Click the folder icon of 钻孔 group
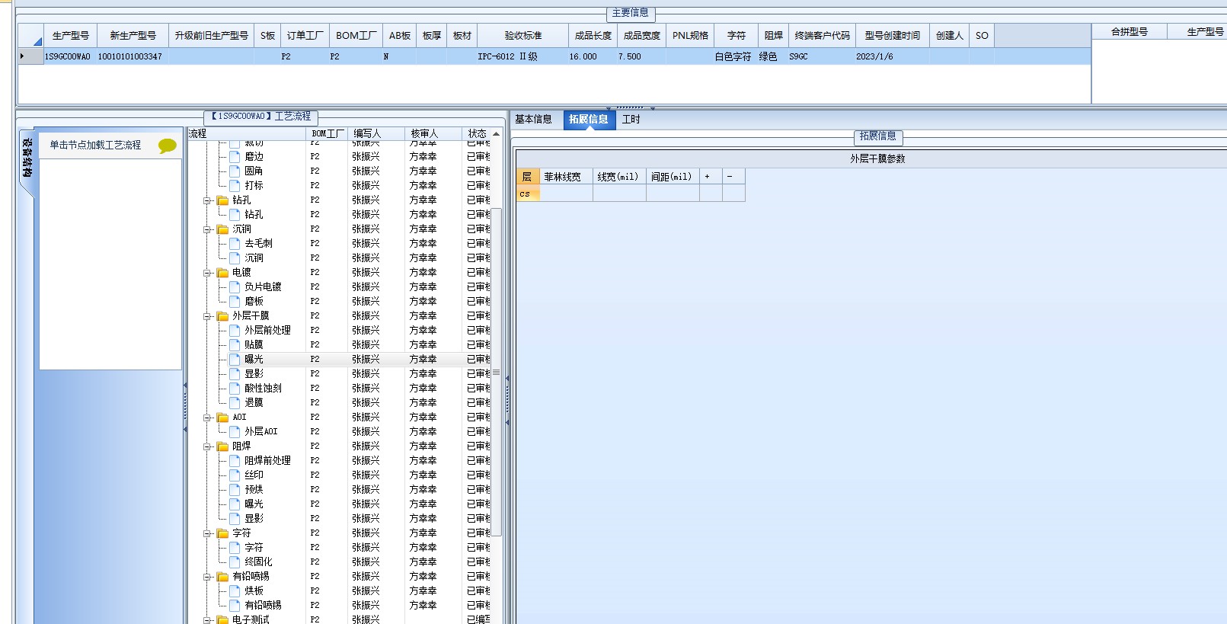 pyautogui.click(x=223, y=200)
